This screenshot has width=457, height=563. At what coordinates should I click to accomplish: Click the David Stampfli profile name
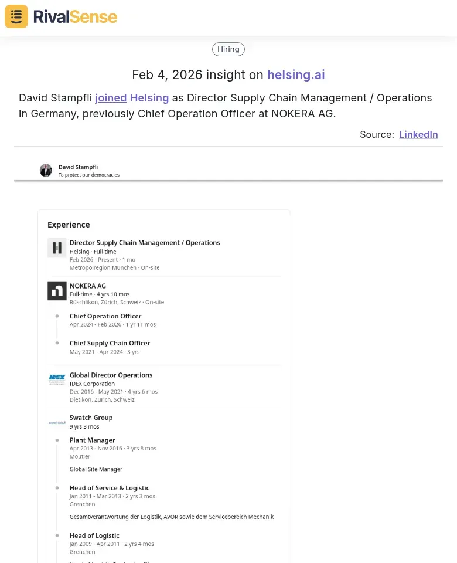pyautogui.click(x=79, y=167)
